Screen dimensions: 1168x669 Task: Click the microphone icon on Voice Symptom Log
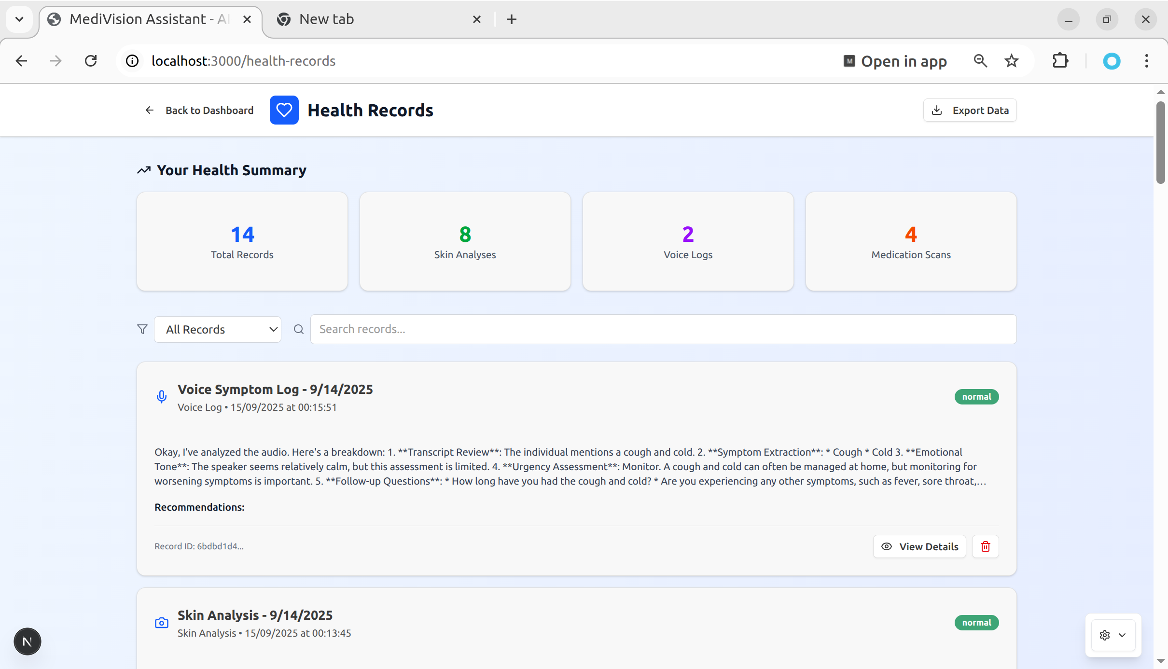coord(162,397)
